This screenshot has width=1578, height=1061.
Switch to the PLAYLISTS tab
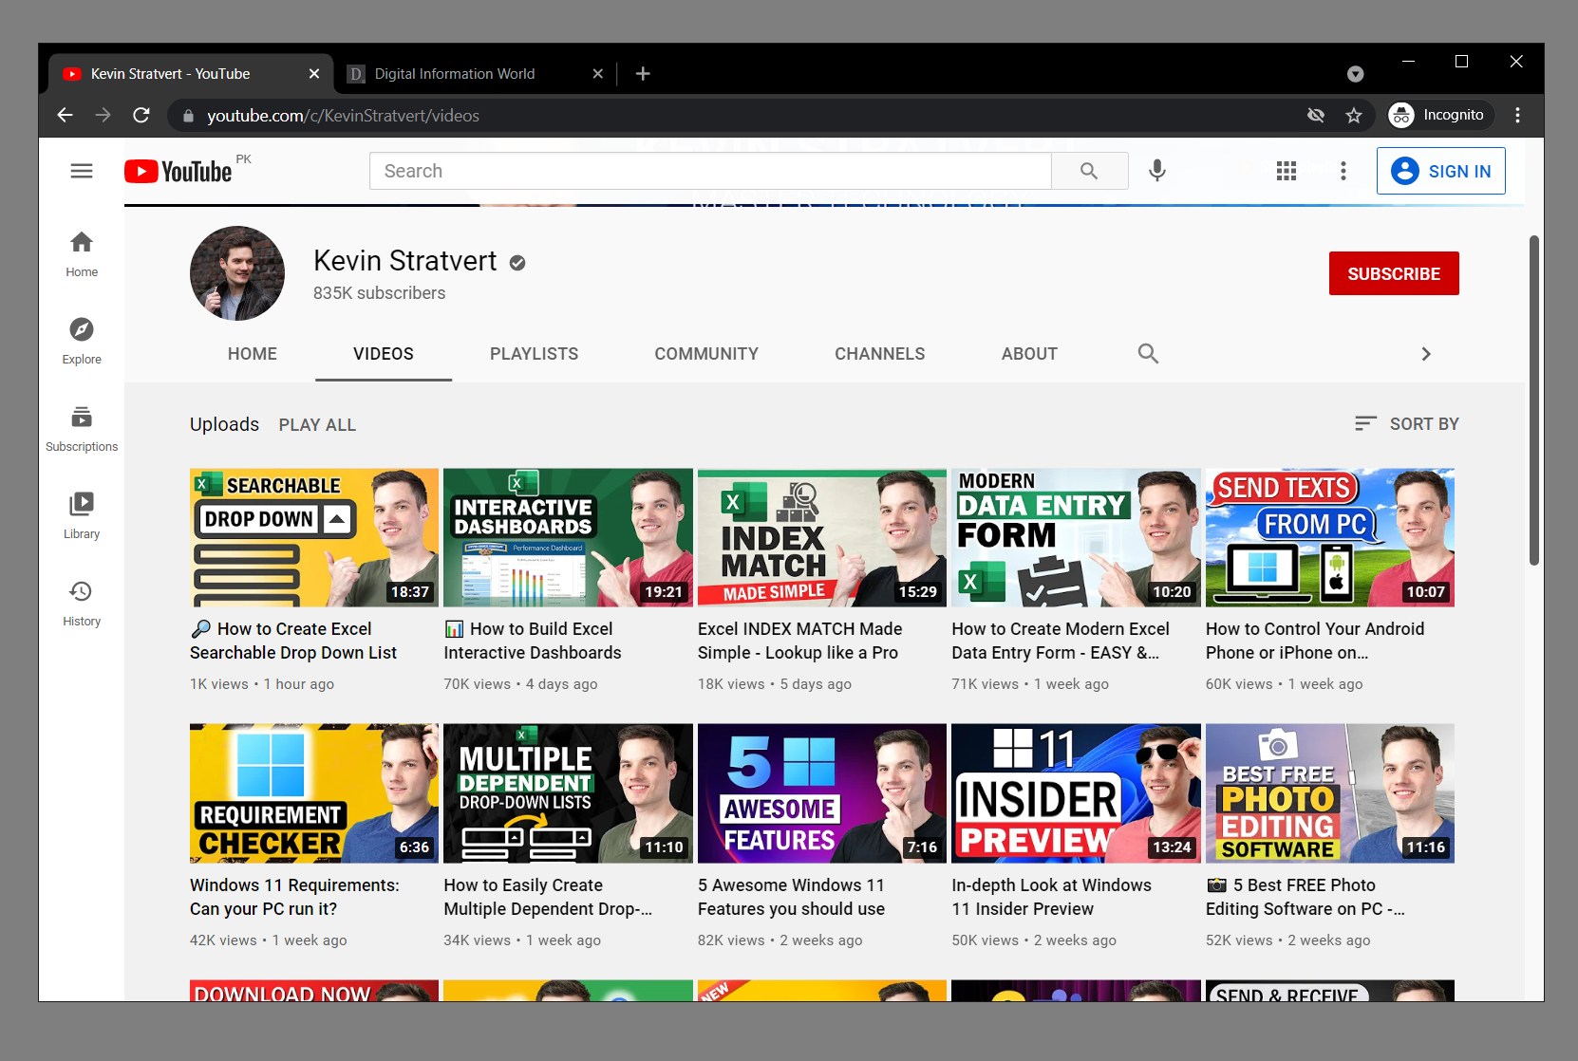click(534, 353)
